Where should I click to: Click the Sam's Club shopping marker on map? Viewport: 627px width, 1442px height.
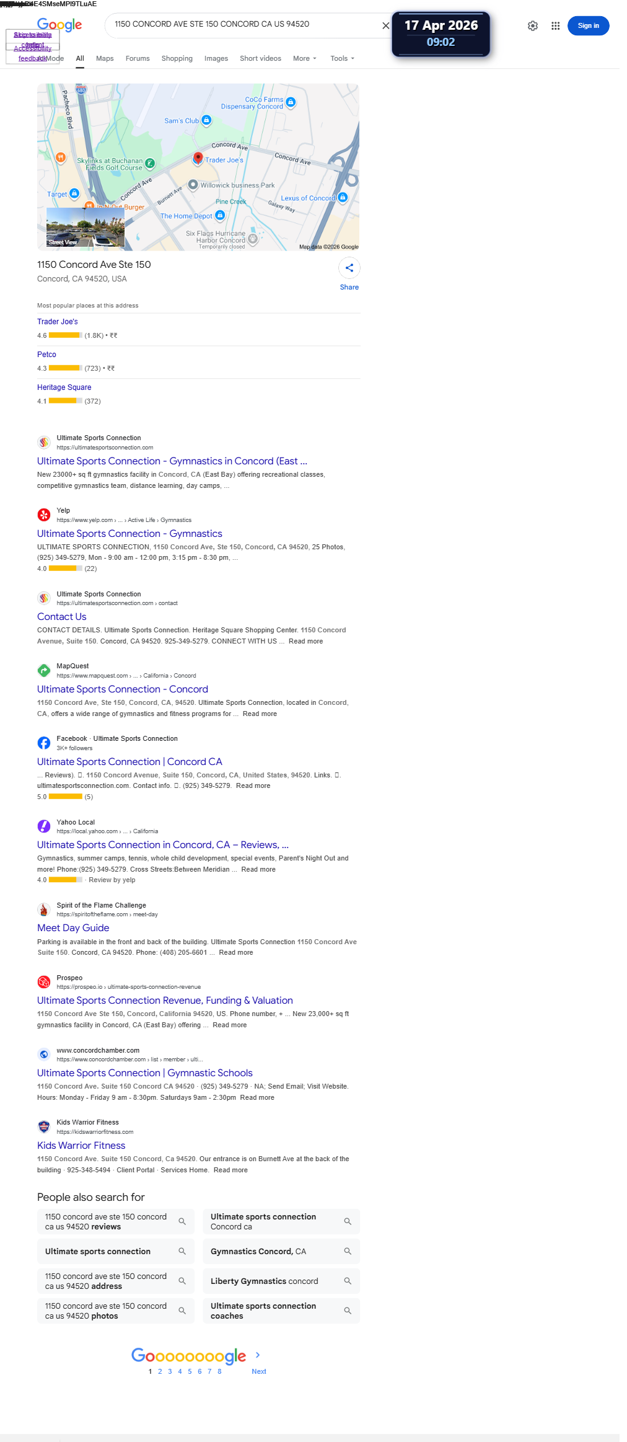coord(207,120)
